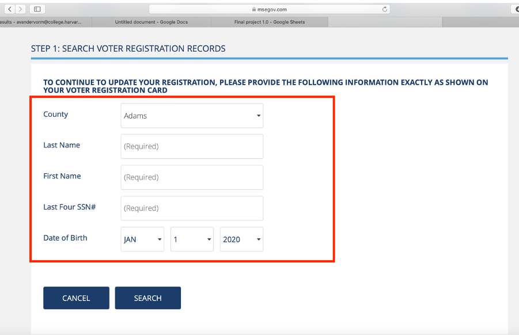Expand the birth month dropdown showing JAN
The height and width of the screenshot is (335, 519).
tap(143, 239)
